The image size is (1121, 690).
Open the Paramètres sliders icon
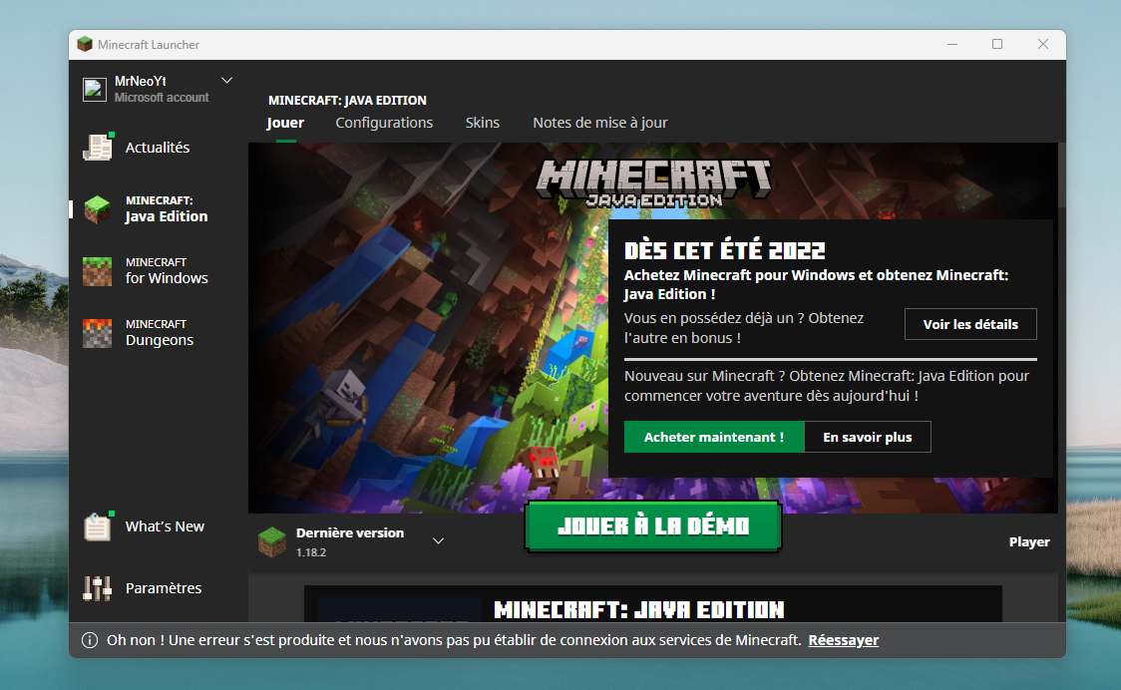pos(97,588)
